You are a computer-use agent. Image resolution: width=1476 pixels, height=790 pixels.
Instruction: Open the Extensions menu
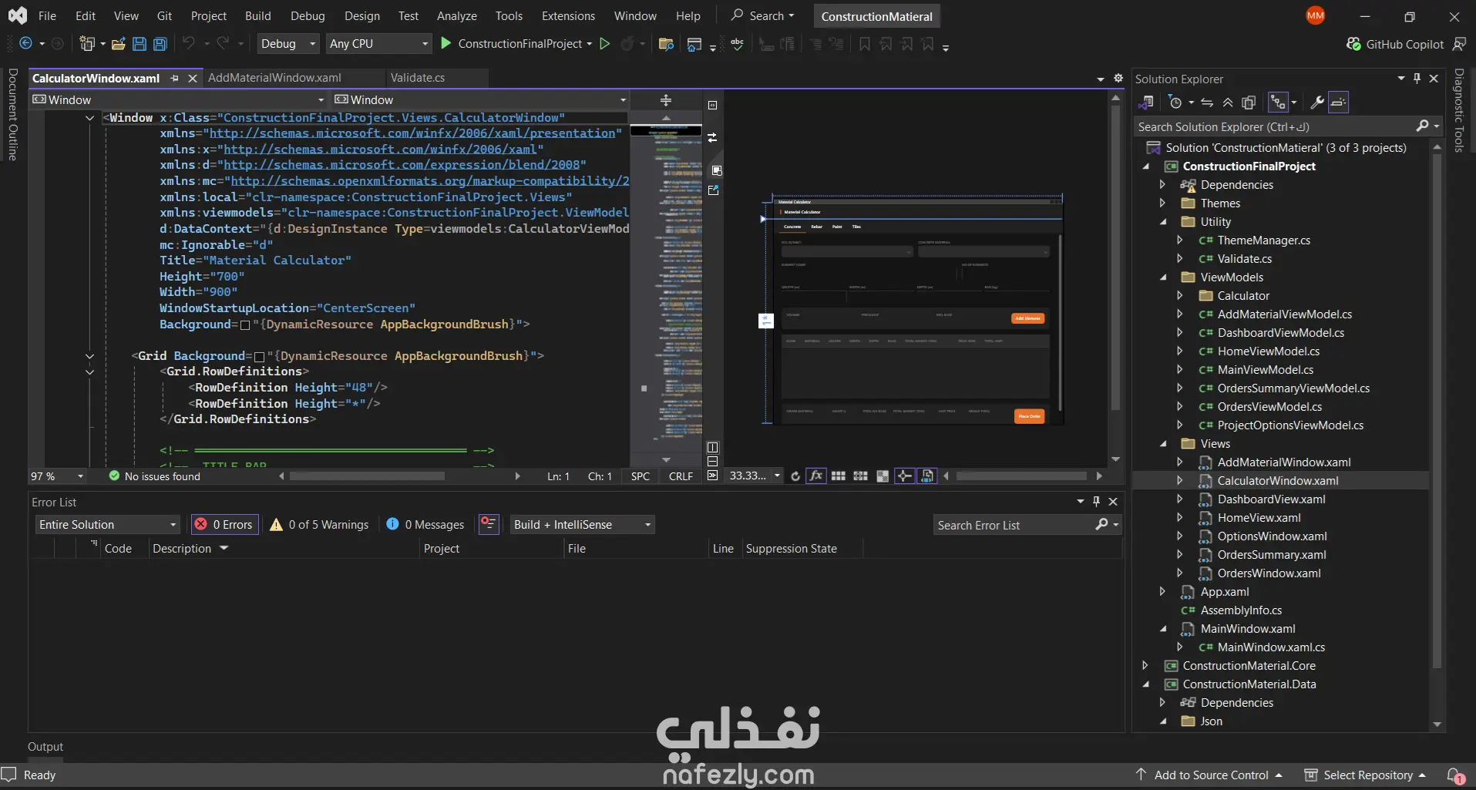[568, 16]
